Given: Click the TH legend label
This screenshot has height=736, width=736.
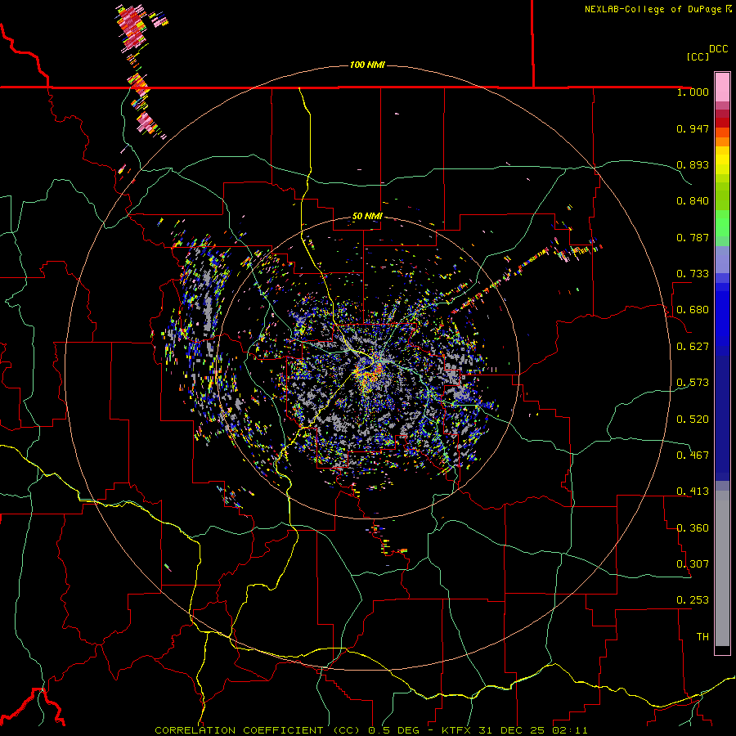Looking at the screenshot, I should point(702,637).
